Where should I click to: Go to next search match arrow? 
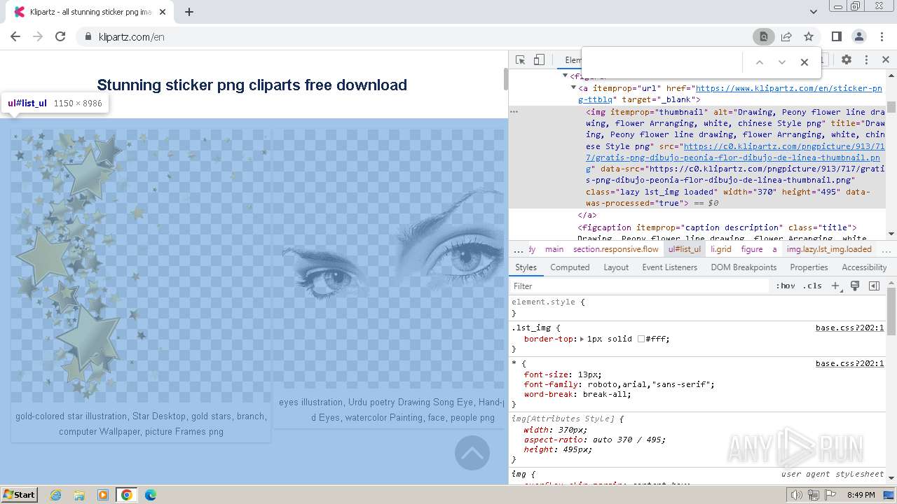[782, 62]
